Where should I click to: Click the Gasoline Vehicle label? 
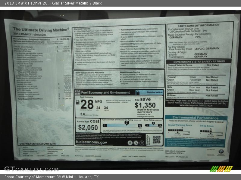point(155,92)
